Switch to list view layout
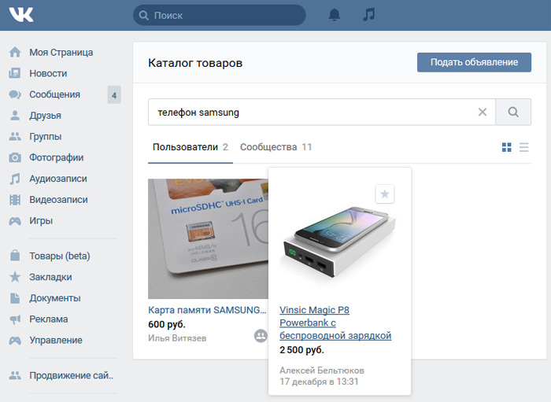Screen dimensions: 551x402 click(x=524, y=147)
